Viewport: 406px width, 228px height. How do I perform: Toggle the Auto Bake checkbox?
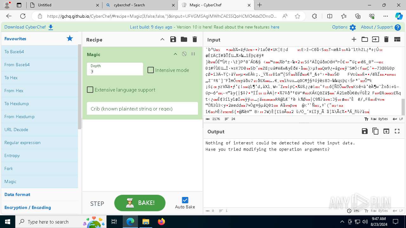coord(185,200)
